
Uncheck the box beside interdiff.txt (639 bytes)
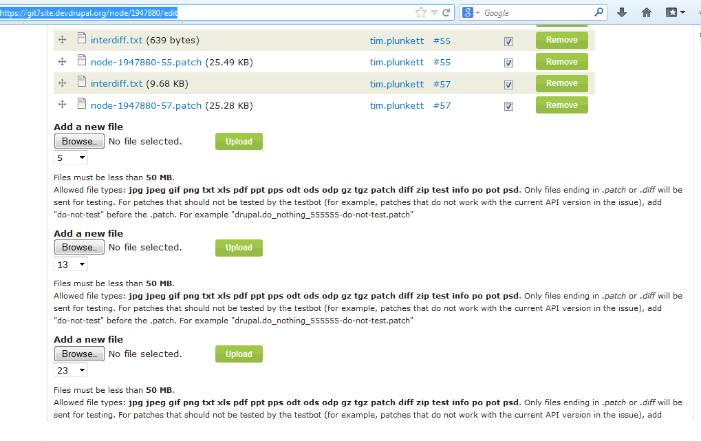click(x=508, y=41)
